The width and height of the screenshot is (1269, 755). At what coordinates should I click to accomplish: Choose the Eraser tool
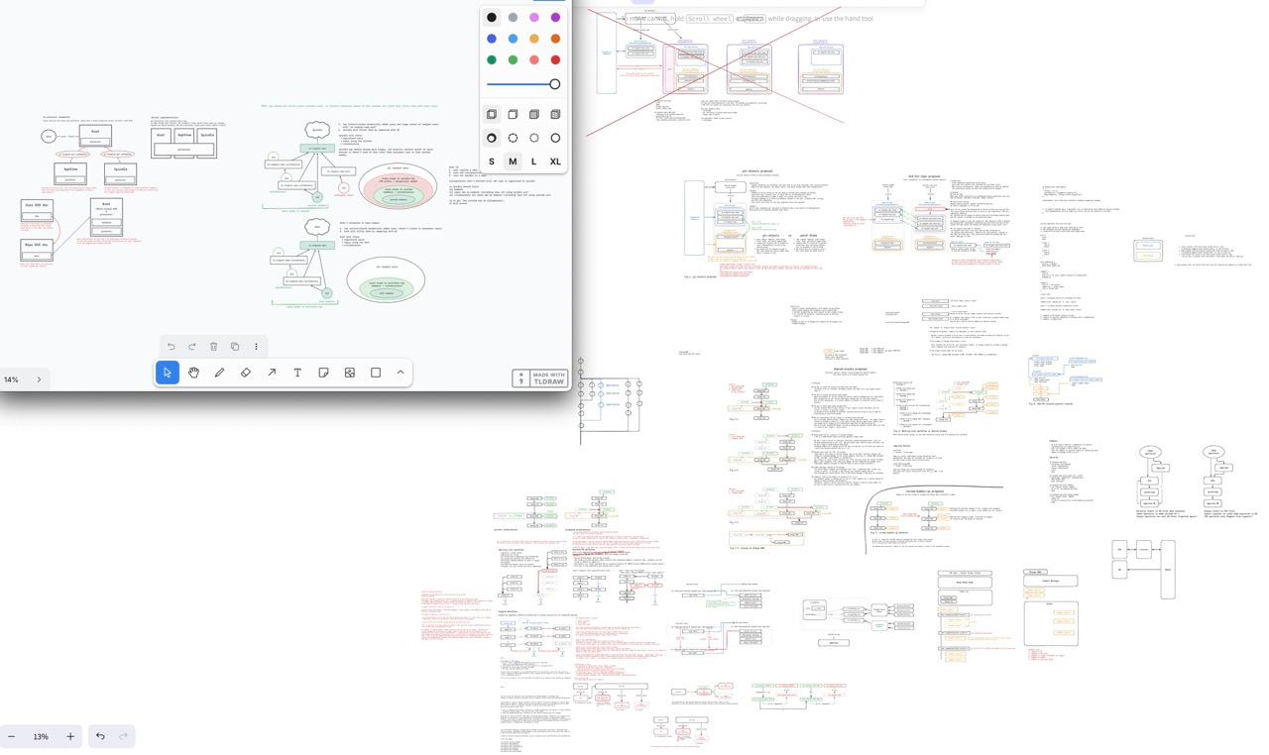tap(246, 373)
